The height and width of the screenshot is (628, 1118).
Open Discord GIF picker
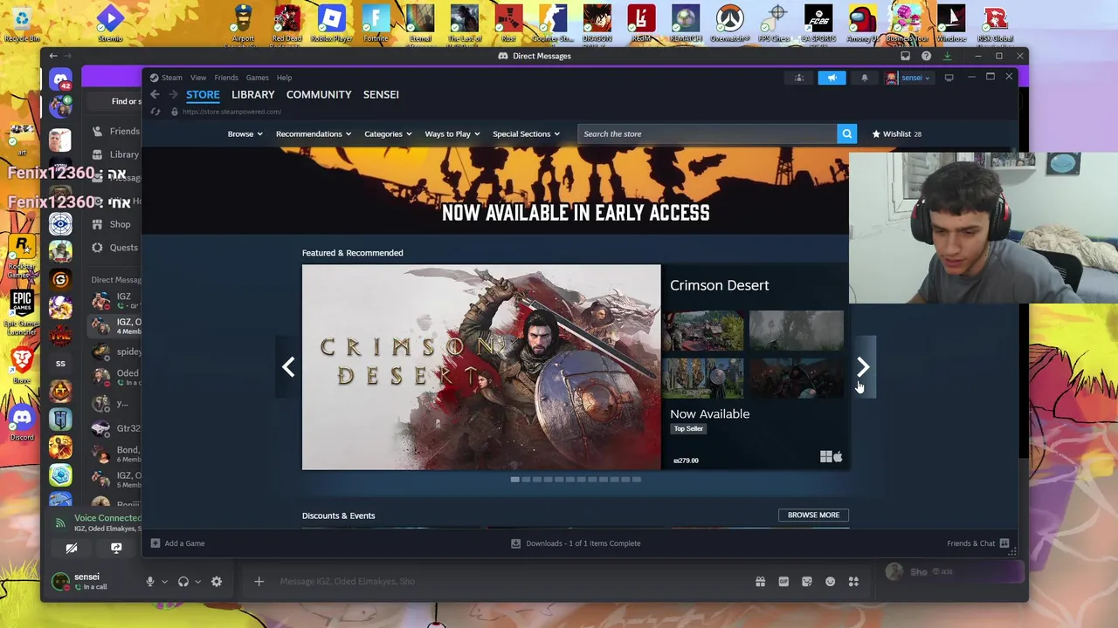tap(783, 582)
